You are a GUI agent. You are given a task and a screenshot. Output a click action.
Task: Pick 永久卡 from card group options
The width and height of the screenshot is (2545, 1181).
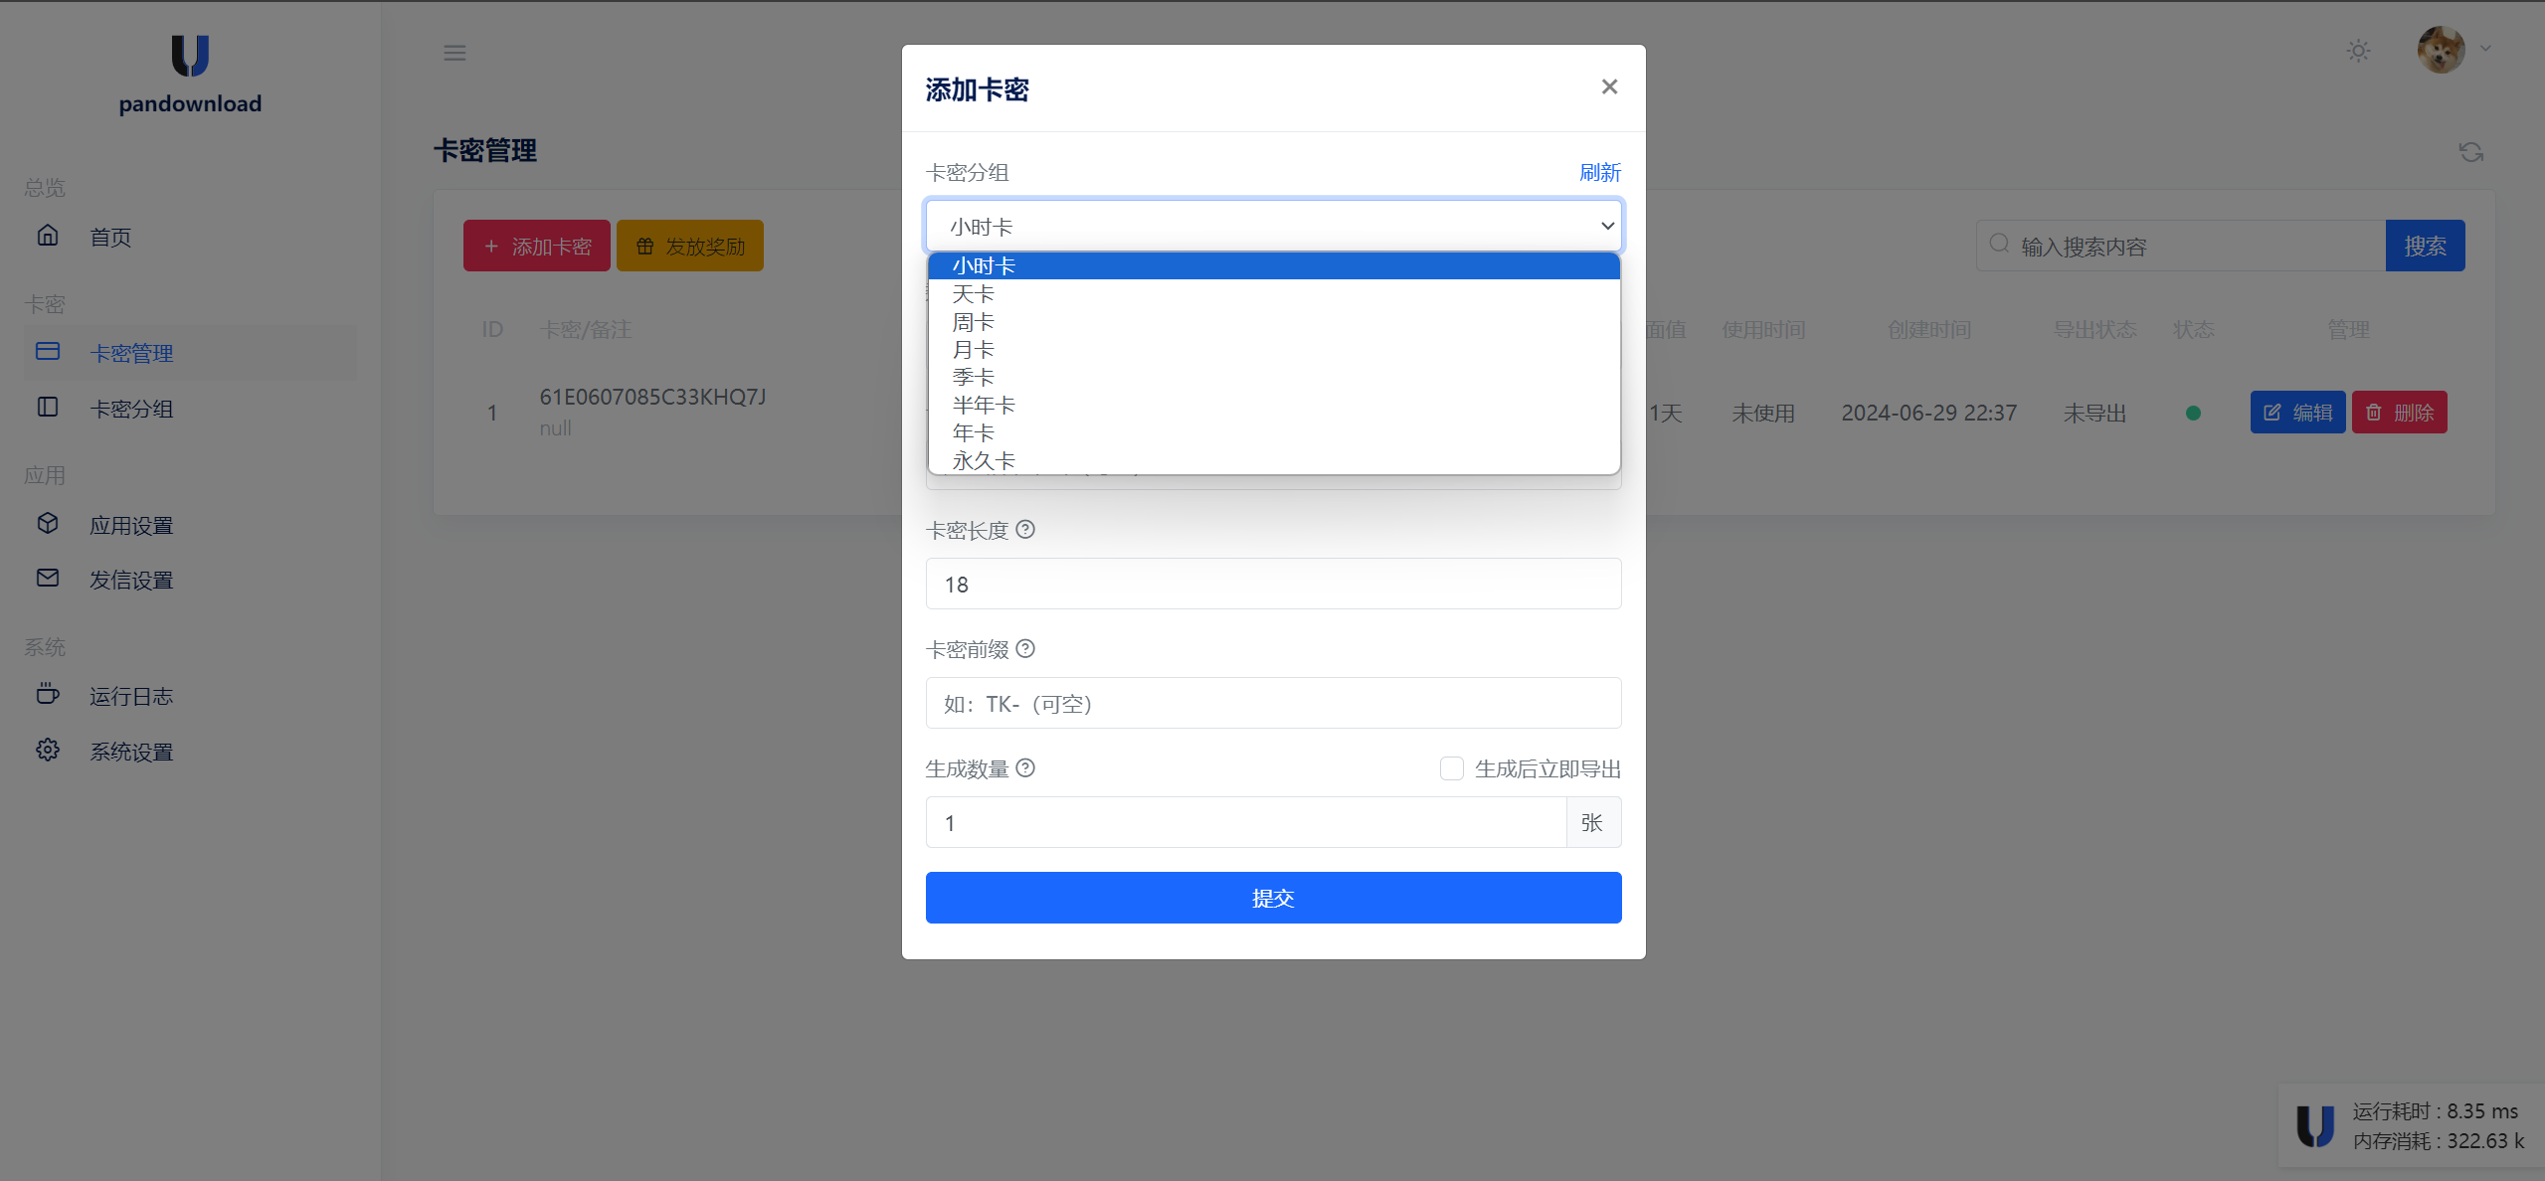[x=983, y=461]
